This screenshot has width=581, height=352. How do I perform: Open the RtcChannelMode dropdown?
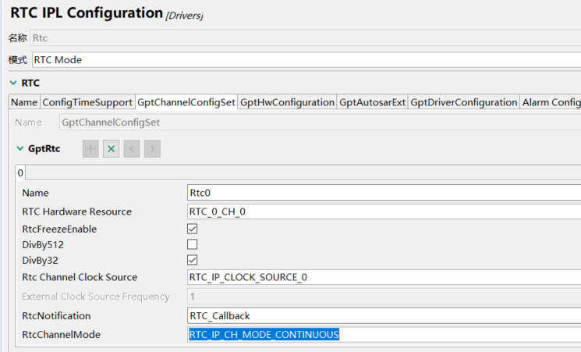click(384, 335)
